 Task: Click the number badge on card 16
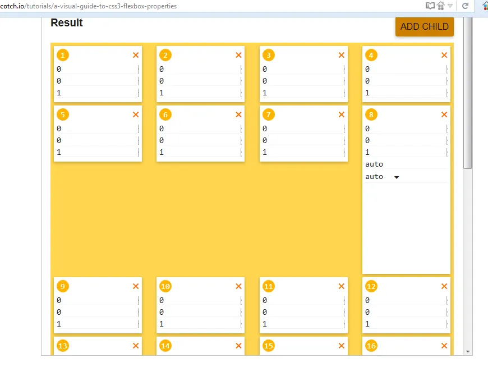[371, 346]
